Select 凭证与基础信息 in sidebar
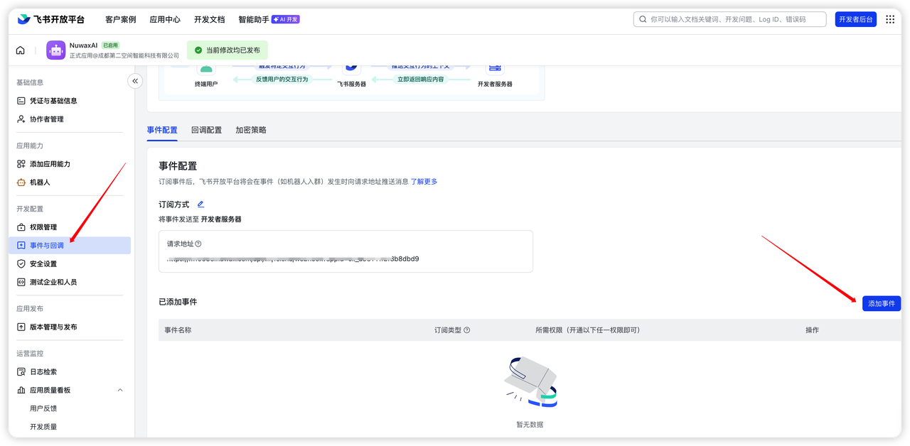Image resolution: width=910 pixels, height=446 pixels. [53, 101]
